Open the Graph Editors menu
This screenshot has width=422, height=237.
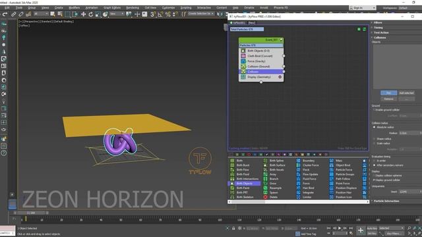(x=112, y=7)
